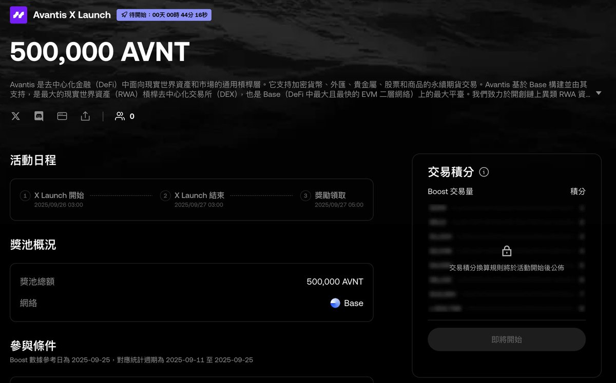The height and width of the screenshot is (383, 616).
Task: Click the Avantis logo at top left
Action: click(18, 15)
